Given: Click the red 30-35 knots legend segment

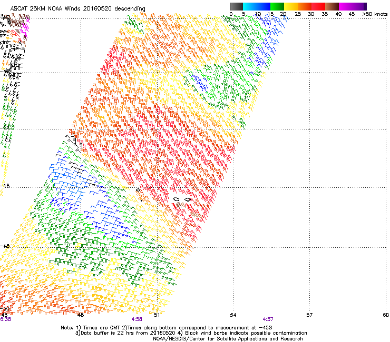Looking at the screenshot, I should (x=318, y=6).
